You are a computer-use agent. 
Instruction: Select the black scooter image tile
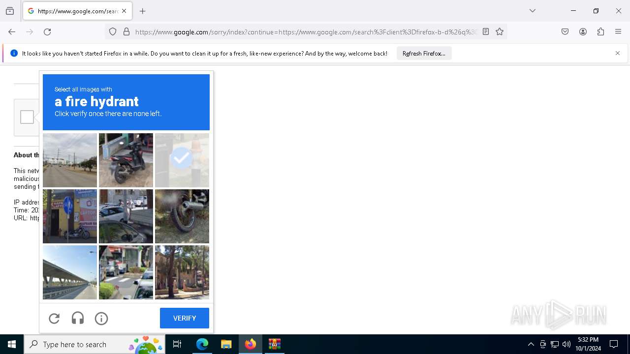click(126, 160)
